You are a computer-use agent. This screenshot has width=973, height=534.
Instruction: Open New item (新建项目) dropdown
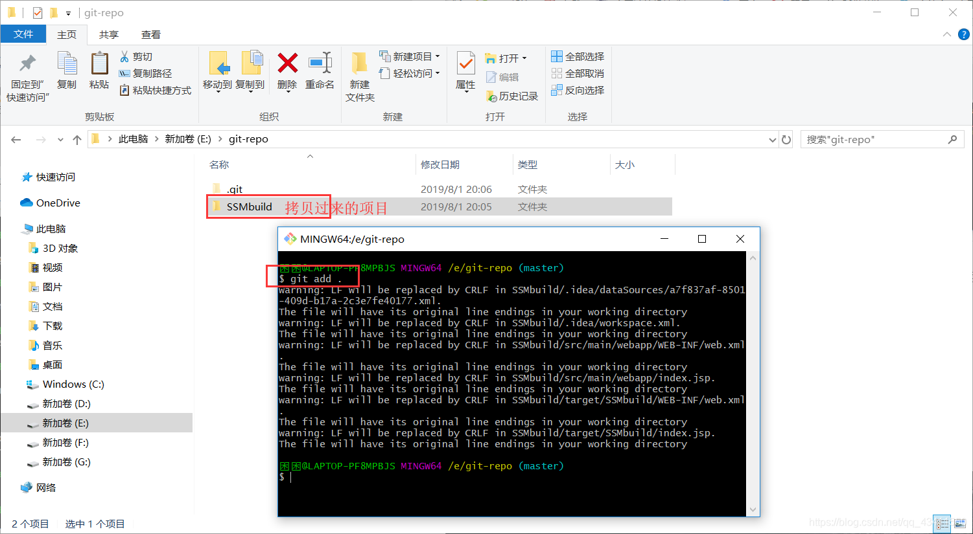[410, 56]
